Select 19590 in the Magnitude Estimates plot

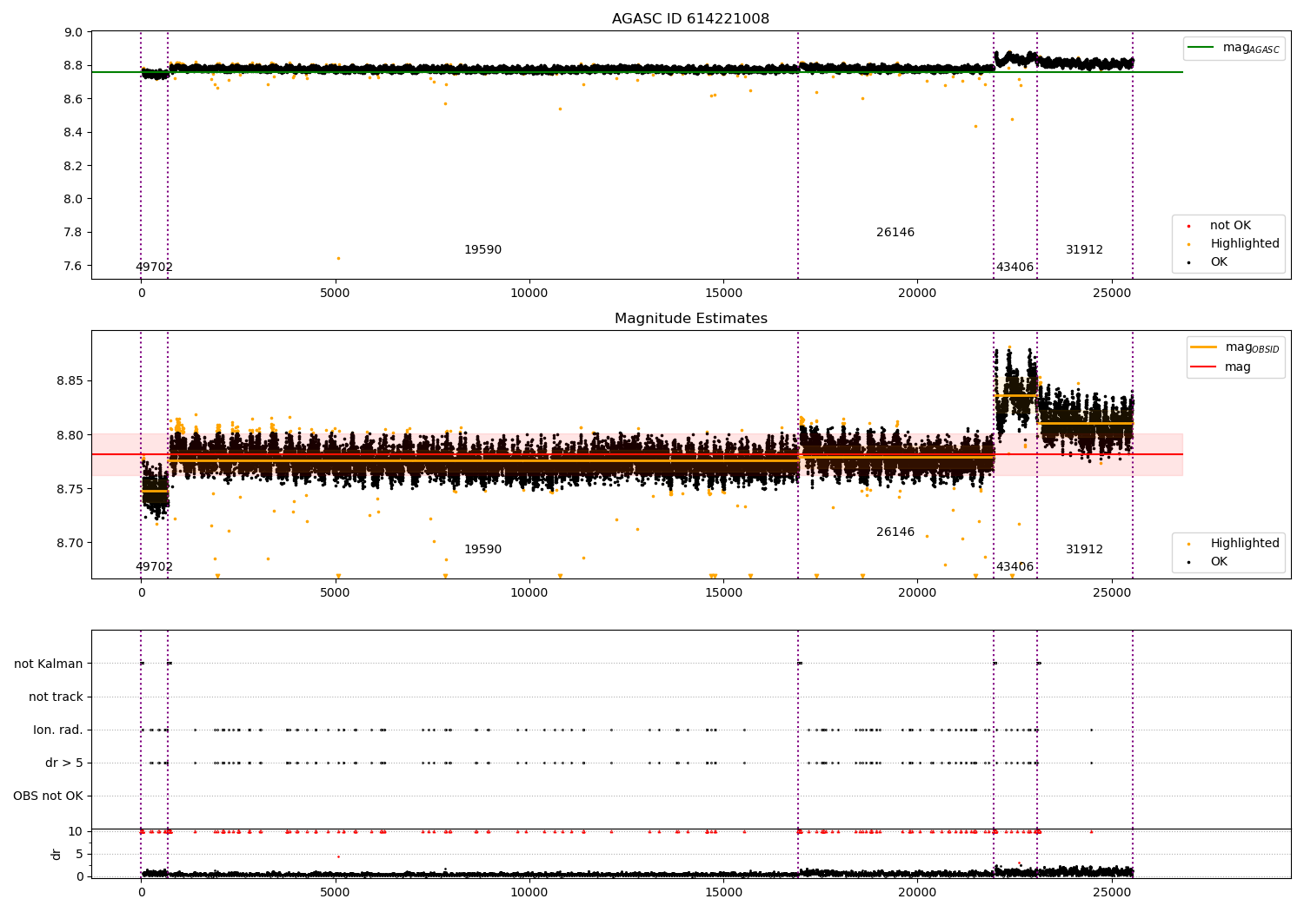[x=482, y=550]
